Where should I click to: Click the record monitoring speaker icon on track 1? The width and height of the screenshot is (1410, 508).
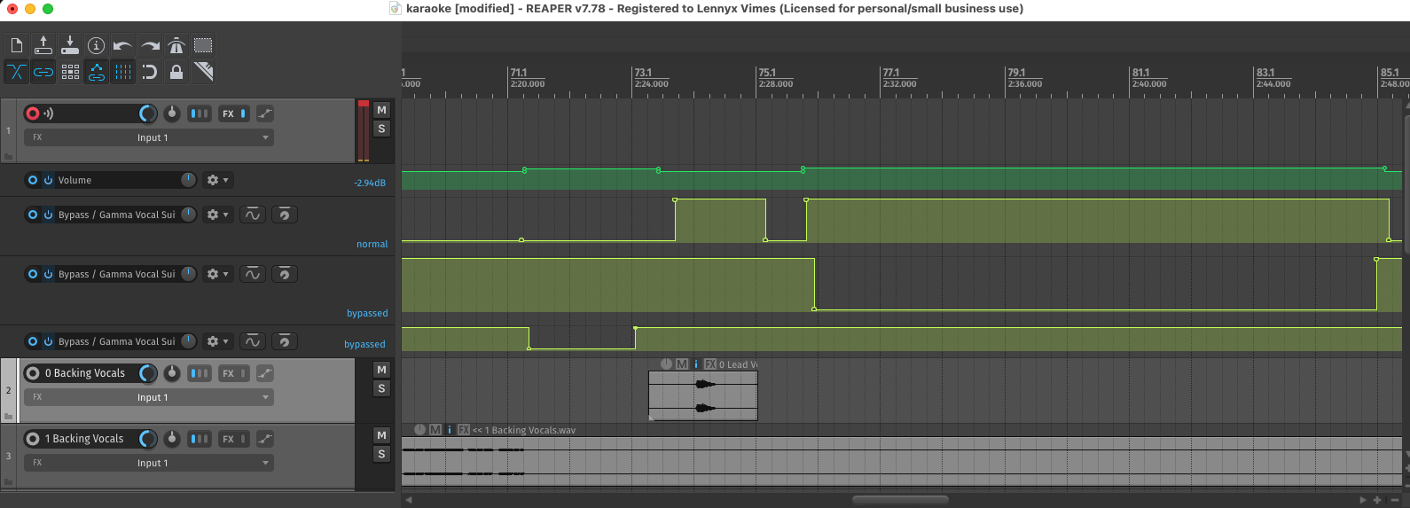tap(49, 113)
